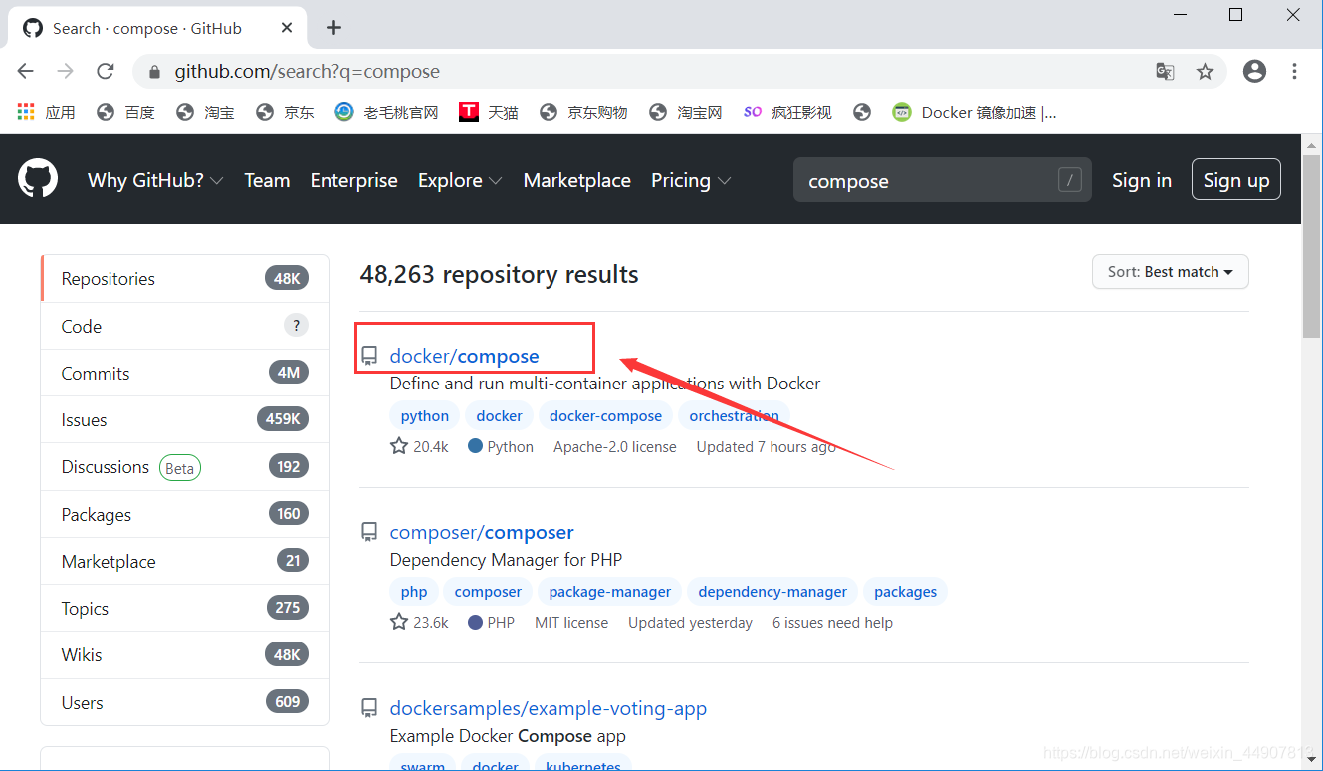Open the 百度 bookmark

125,112
